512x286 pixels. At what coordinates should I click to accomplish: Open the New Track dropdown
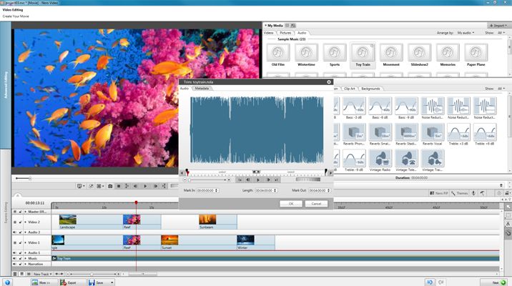[x=41, y=274]
